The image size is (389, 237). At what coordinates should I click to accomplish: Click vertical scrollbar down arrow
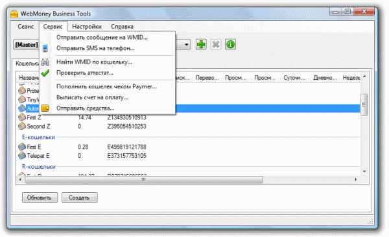coord(364,171)
